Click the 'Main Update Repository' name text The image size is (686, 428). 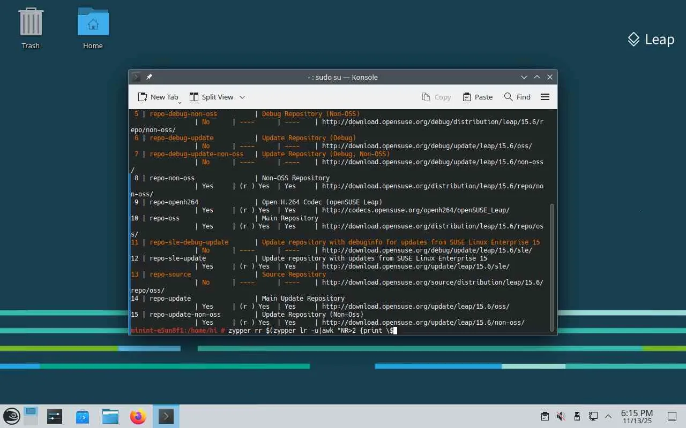pyautogui.click(x=303, y=299)
